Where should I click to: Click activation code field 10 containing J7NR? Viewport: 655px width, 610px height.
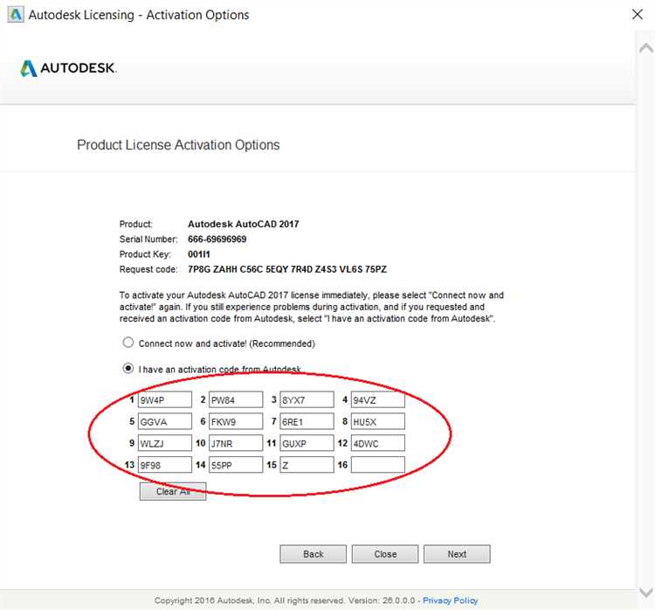coord(236,443)
